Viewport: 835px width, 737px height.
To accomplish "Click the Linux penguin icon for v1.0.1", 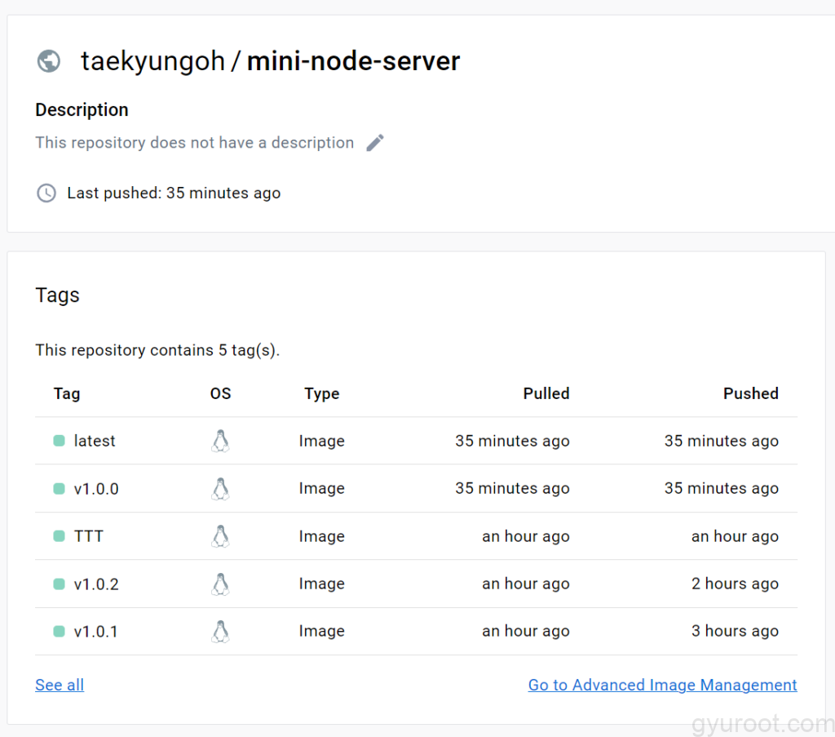I will pos(220,632).
